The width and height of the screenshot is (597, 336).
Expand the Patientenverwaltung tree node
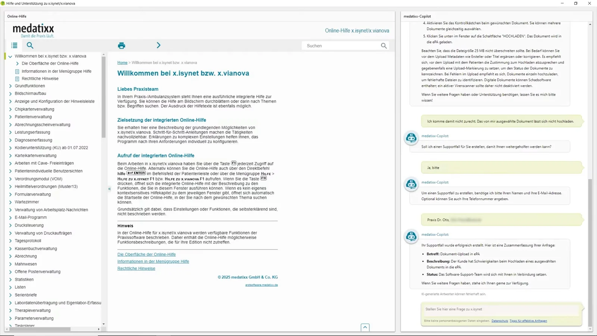(x=10, y=117)
